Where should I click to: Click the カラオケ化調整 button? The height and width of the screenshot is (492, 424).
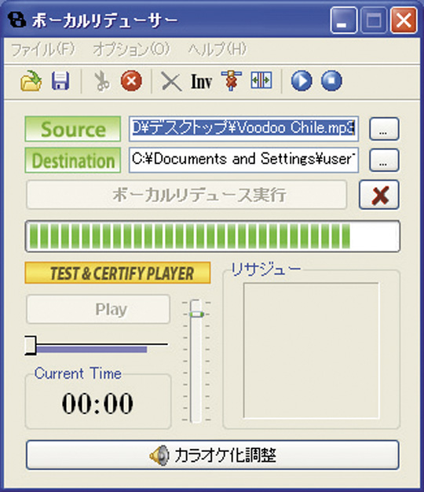[x=213, y=455]
